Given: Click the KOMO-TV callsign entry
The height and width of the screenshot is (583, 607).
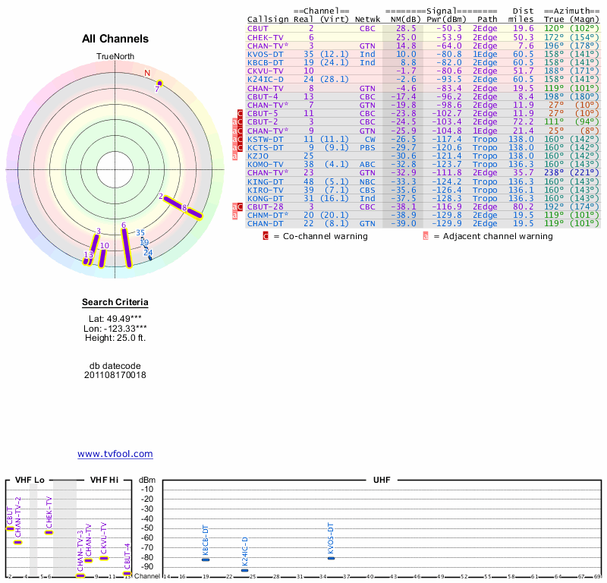Looking at the screenshot, I should click(263, 163).
